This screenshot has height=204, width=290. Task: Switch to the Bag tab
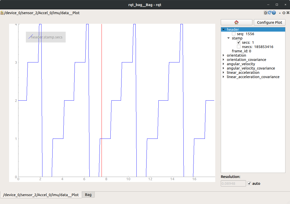[x=88, y=195]
